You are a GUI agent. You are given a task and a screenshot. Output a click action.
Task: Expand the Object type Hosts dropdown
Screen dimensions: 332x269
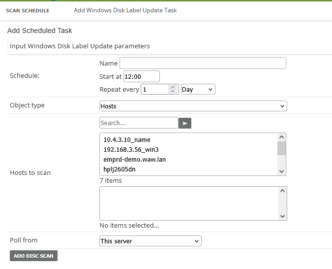193,106
